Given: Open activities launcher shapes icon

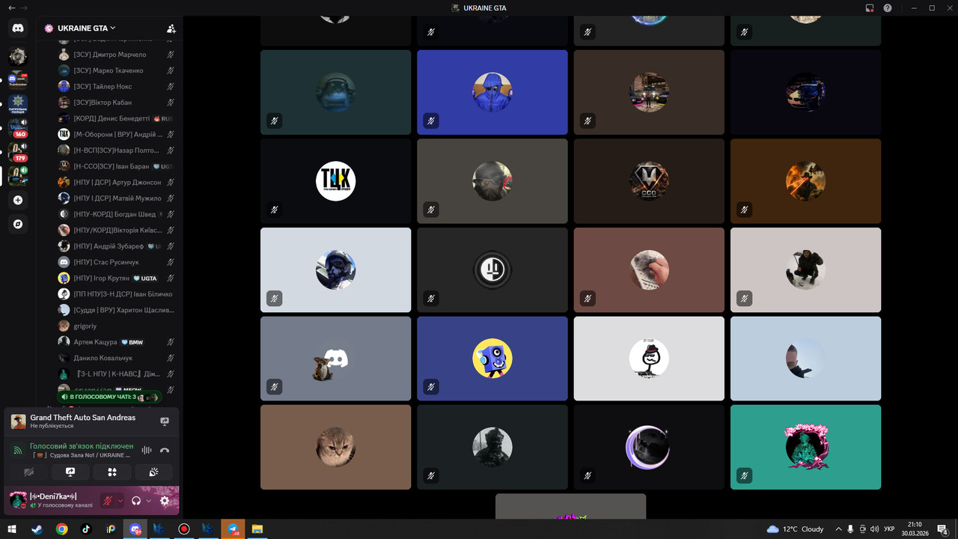Looking at the screenshot, I should click(x=112, y=472).
